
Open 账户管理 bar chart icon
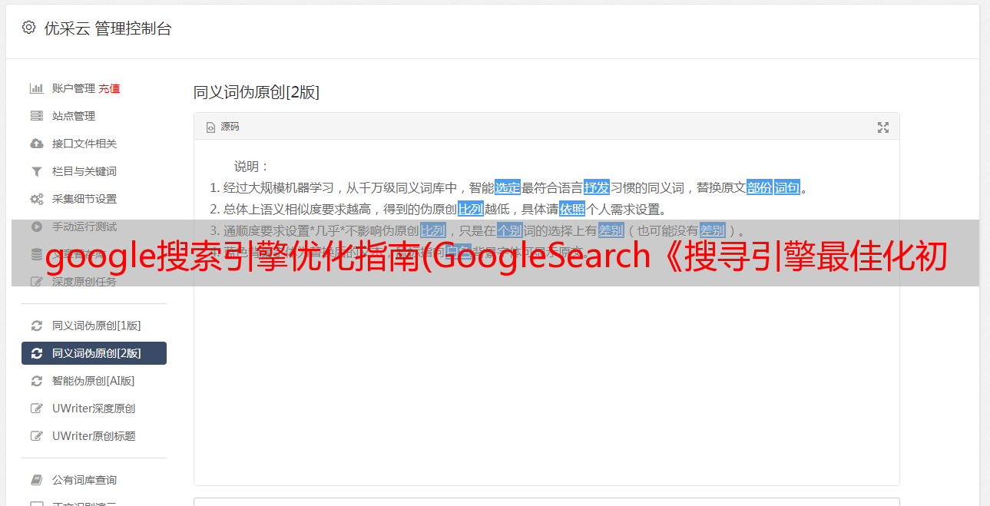36,88
